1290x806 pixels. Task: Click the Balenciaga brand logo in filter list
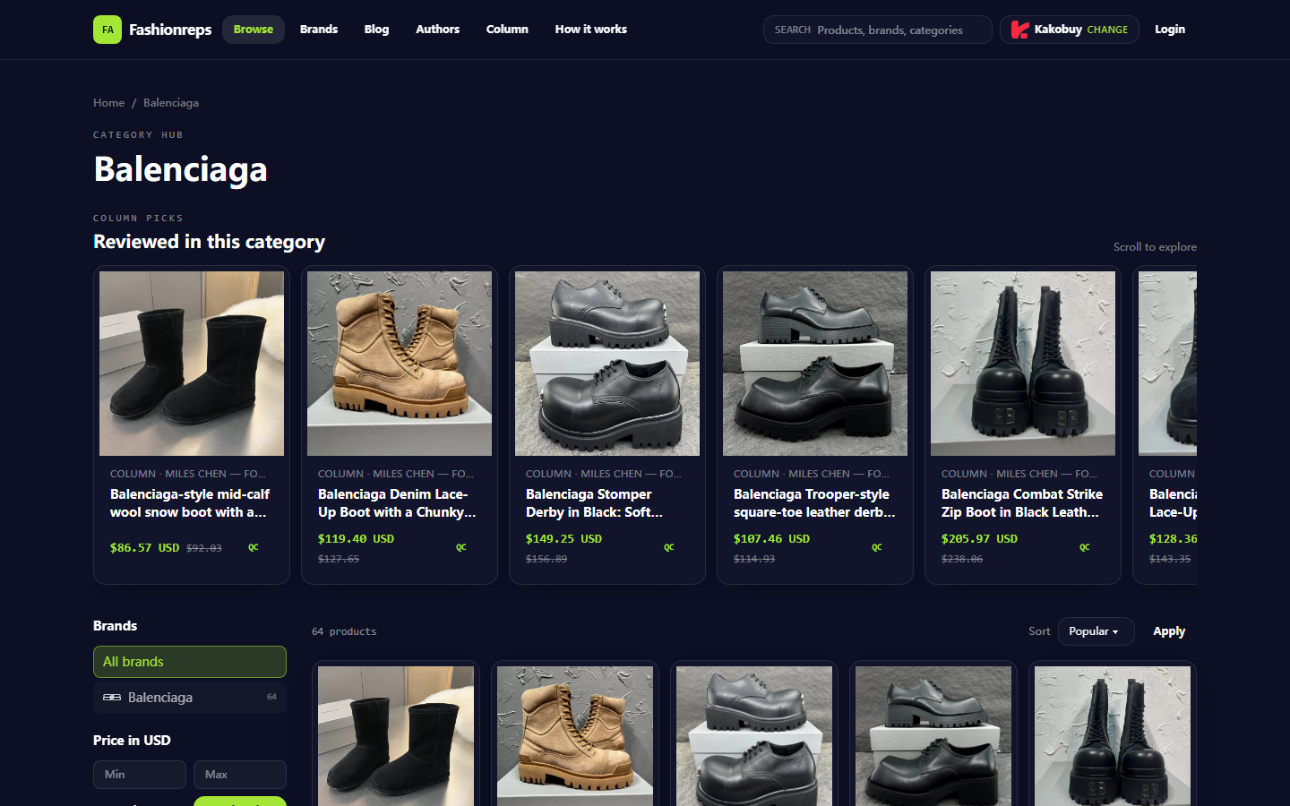click(112, 698)
